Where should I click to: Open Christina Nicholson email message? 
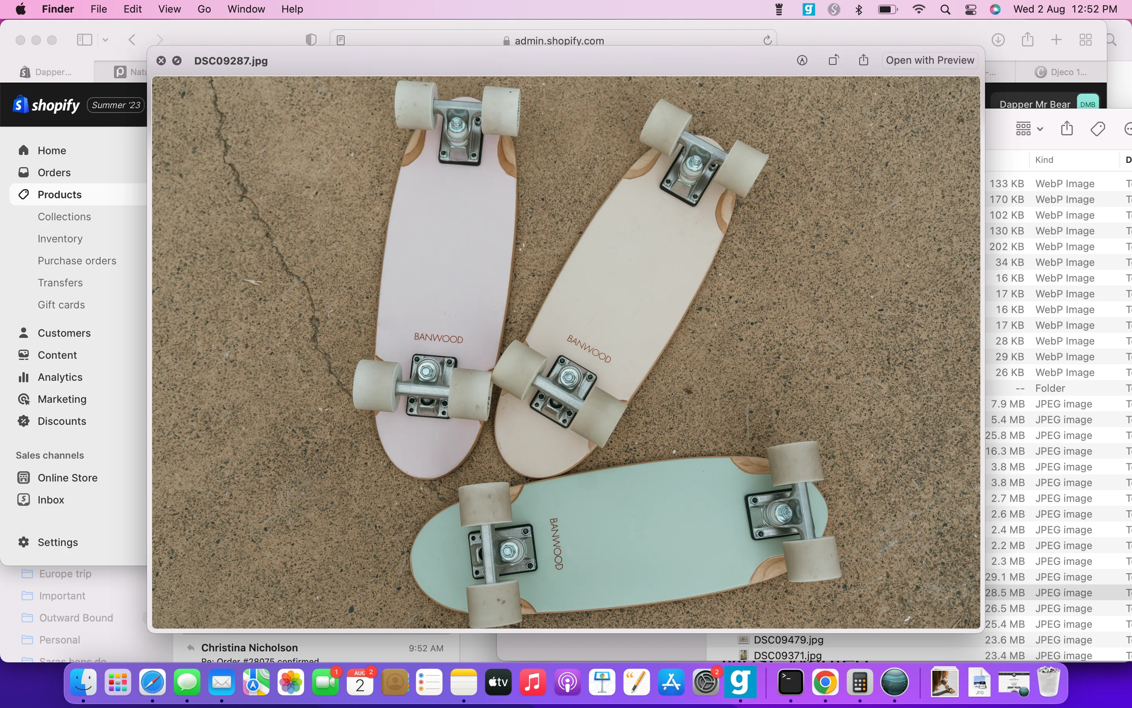316,649
